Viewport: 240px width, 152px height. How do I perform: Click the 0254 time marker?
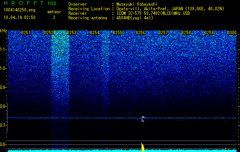(x=95, y=33)
